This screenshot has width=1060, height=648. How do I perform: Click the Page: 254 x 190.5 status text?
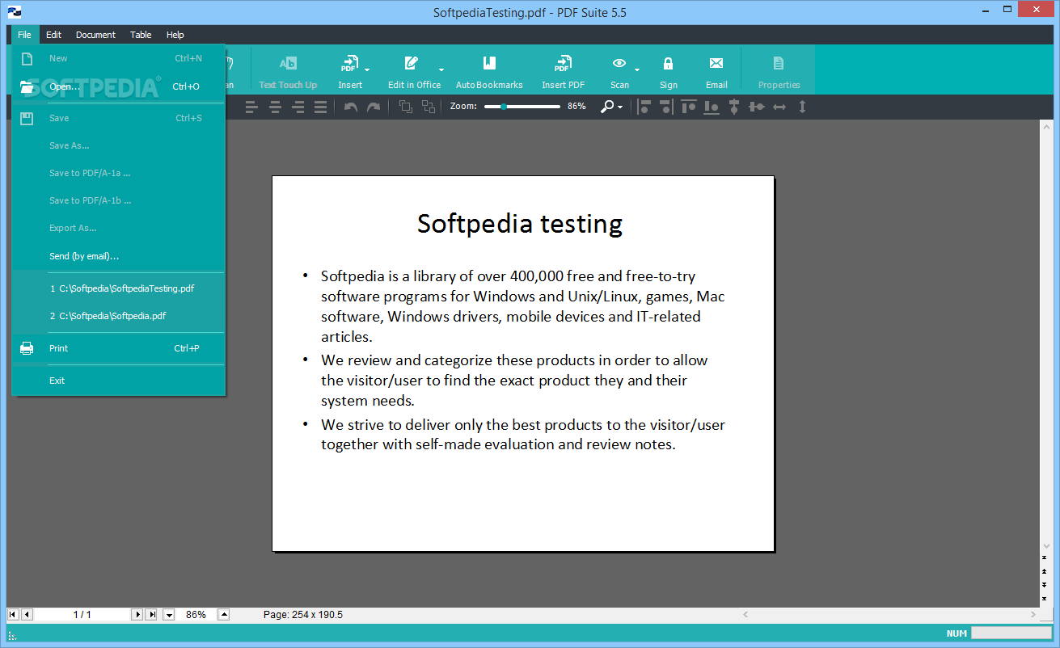(303, 615)
